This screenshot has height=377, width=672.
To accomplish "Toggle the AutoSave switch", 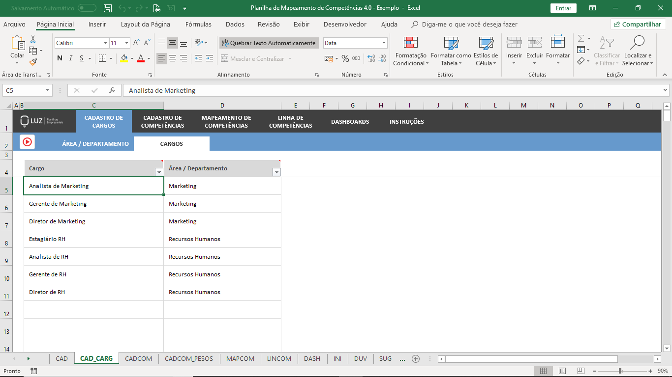I will (87, 8).
